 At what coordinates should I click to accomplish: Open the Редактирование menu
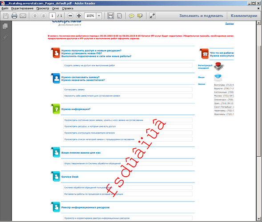pos(22,8)
